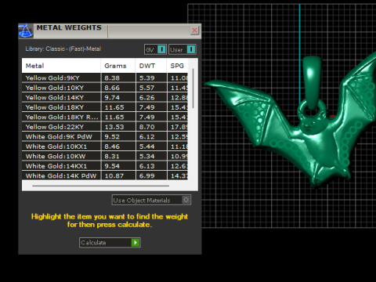376x282 pixels.
Task: Select the White Gold:10KW row
Action: click(105, 156)
